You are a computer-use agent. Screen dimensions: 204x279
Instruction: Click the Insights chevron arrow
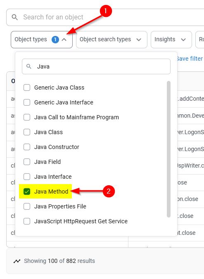pyautogui.click(x=183, y=40)
